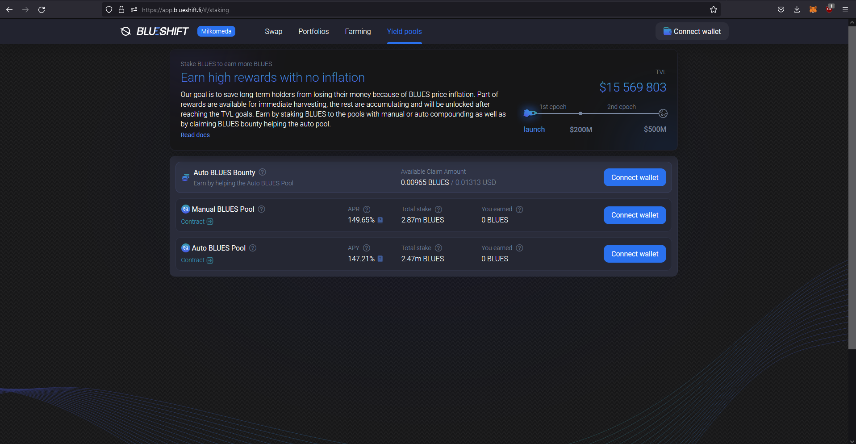Screen dimensions: 856x444
Task: Open the Pocket save icon
Action: pyautogui.click(x=781, y=9)
